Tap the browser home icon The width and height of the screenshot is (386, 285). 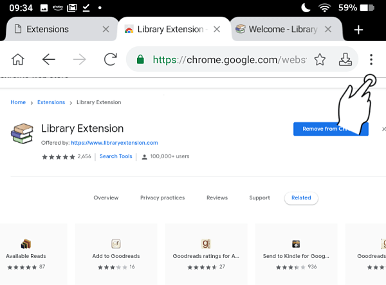(18, 60)
